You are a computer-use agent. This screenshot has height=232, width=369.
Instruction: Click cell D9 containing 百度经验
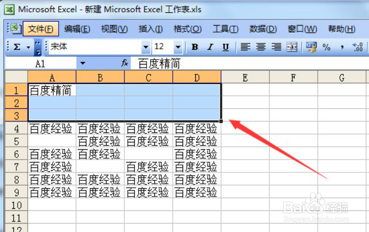coord(197,192)
